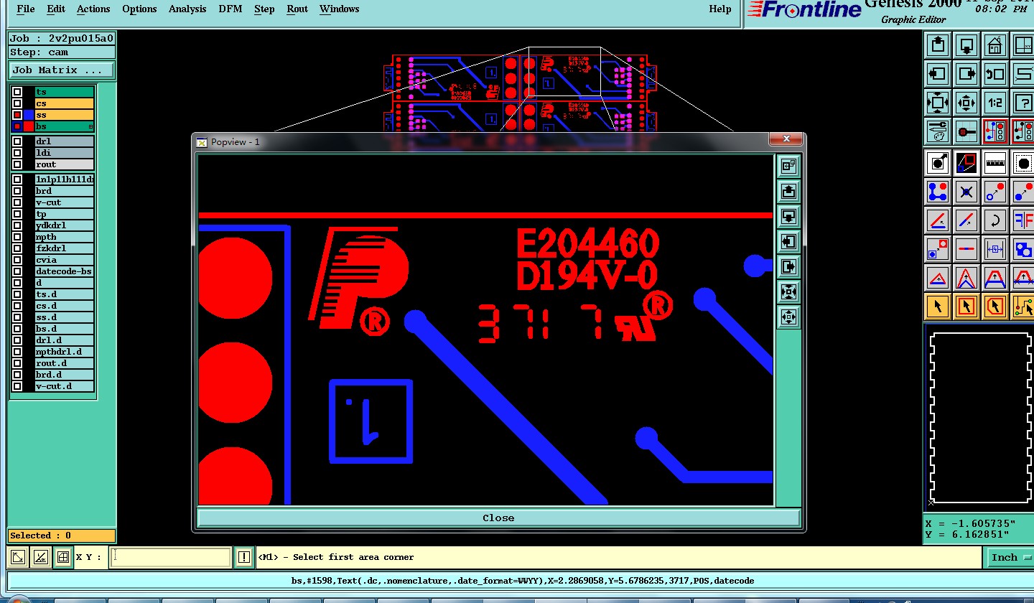The width and height of the screenshot is (1034, 603).
Task: Open the Edit menu
Action: 55,9
